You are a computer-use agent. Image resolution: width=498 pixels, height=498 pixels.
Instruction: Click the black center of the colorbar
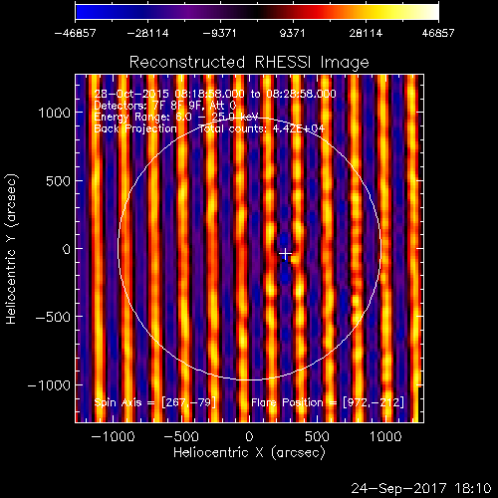pyautogui.click(x=256, y=12)
